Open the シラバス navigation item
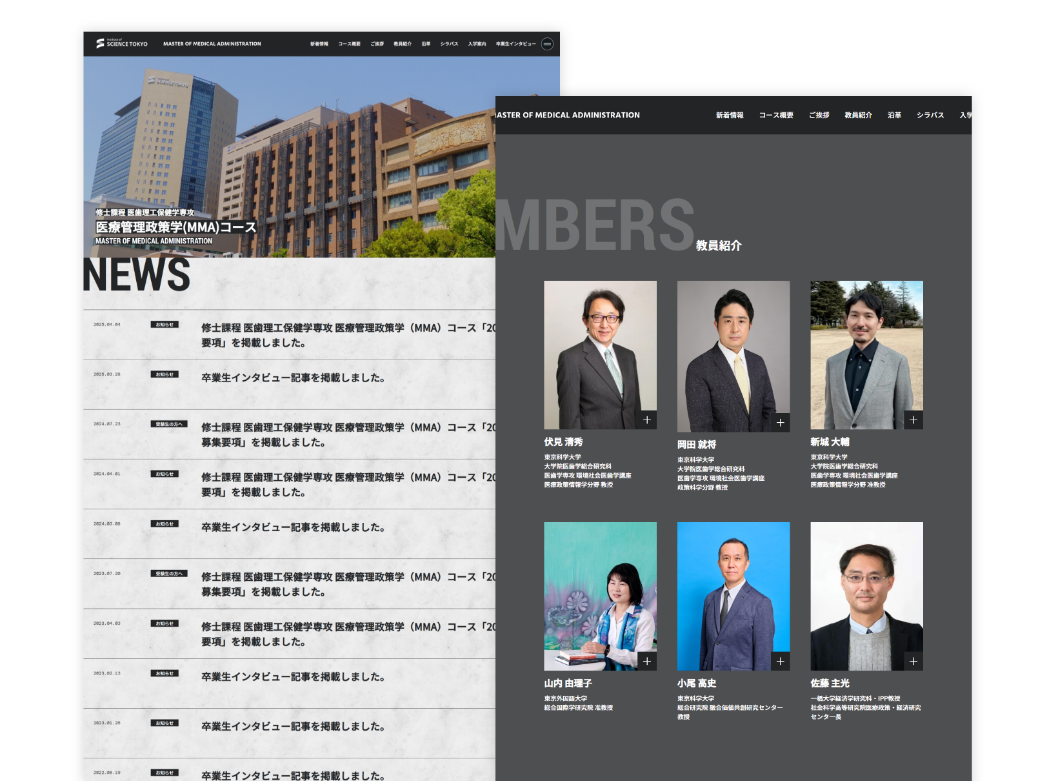Viewport: 1058px width, 781px height. (x=930, y=115)
